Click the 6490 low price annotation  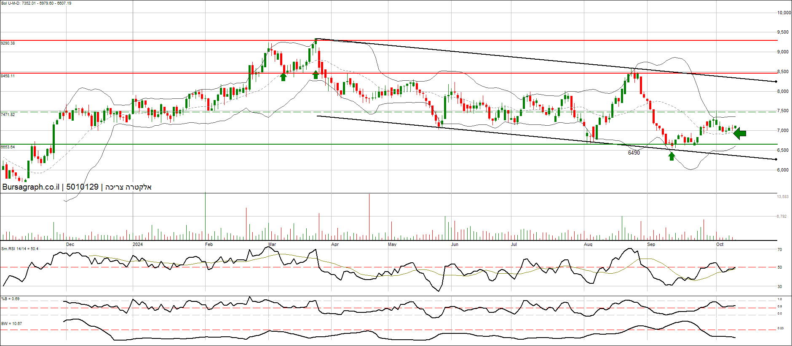click(x=634, y=153)
